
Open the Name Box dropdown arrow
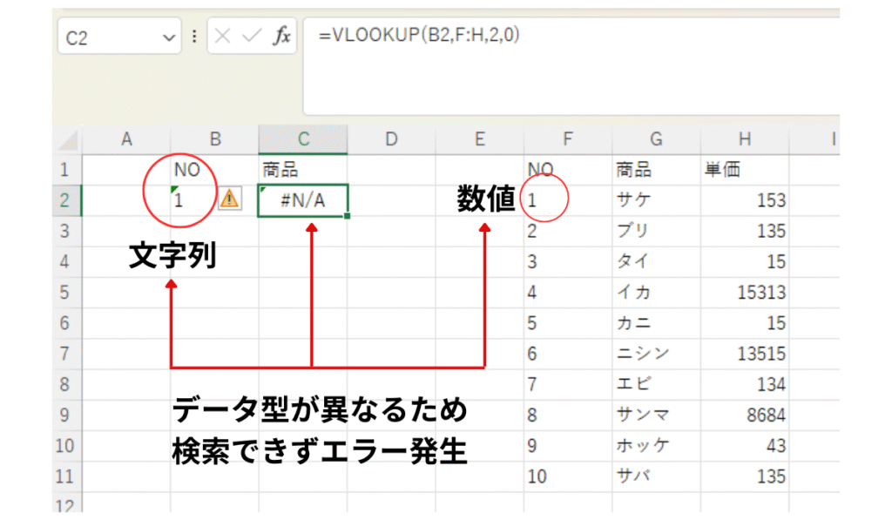pos(167,38)
